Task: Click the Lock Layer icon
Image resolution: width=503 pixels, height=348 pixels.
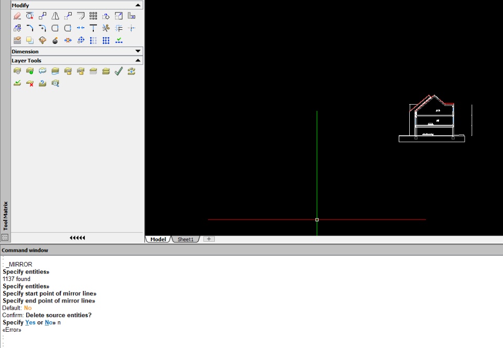Action: [68, 71]
